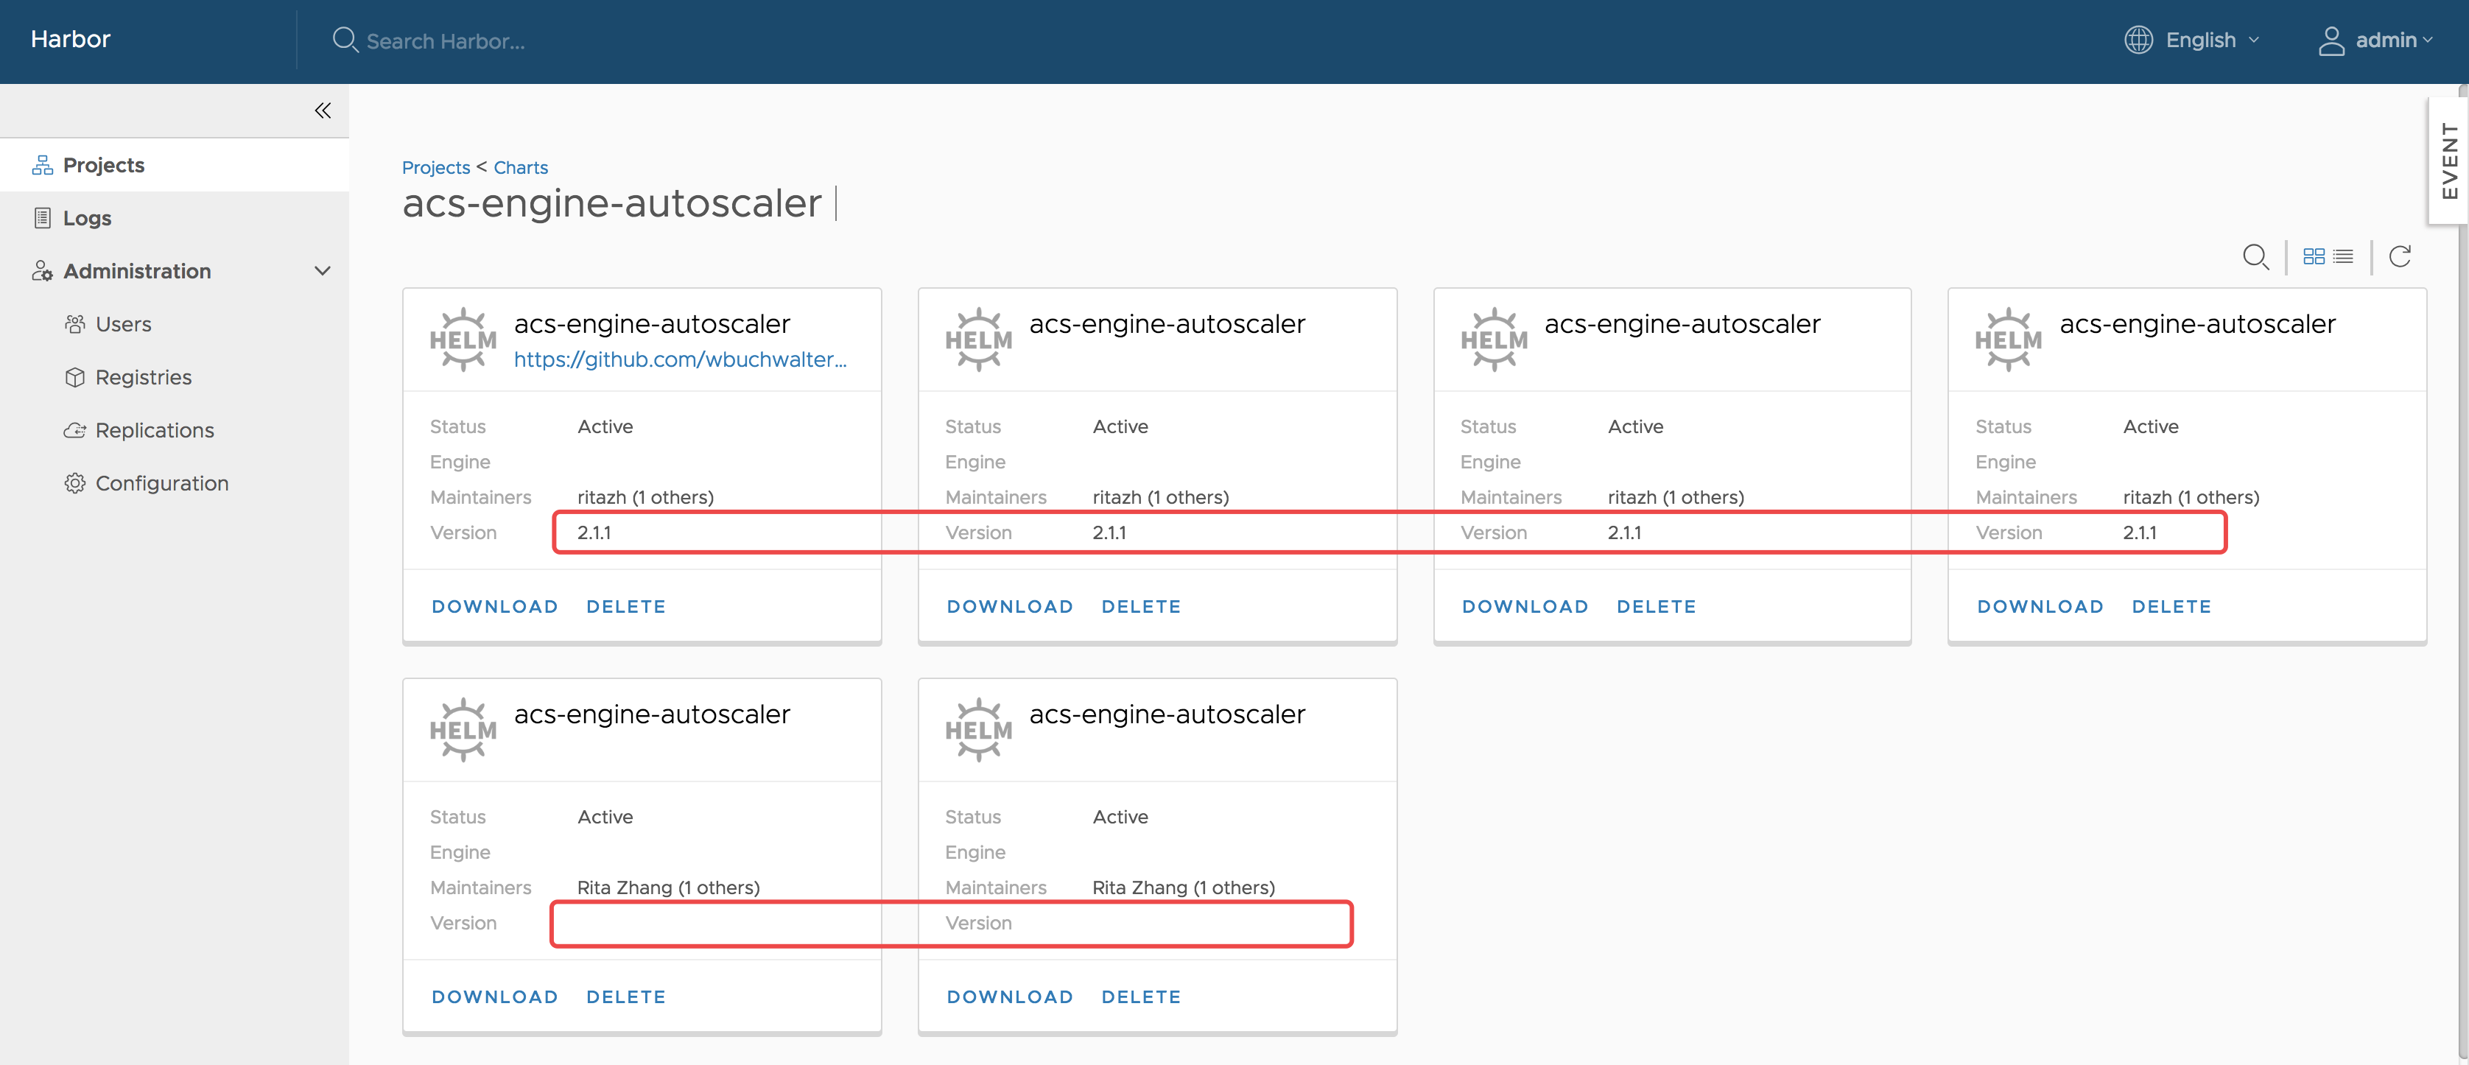Delete the chart with the GitHub link
The height and width of the screenshot is (1065, 2469).
tap(626, 607)
